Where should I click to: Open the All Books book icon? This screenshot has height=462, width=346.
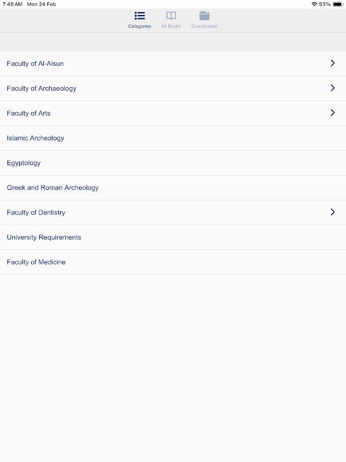[171, 16]
